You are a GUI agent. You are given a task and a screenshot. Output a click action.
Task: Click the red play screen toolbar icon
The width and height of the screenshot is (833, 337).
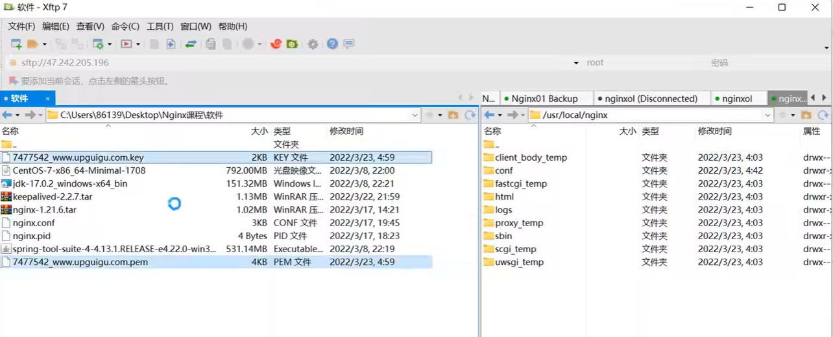127,44
